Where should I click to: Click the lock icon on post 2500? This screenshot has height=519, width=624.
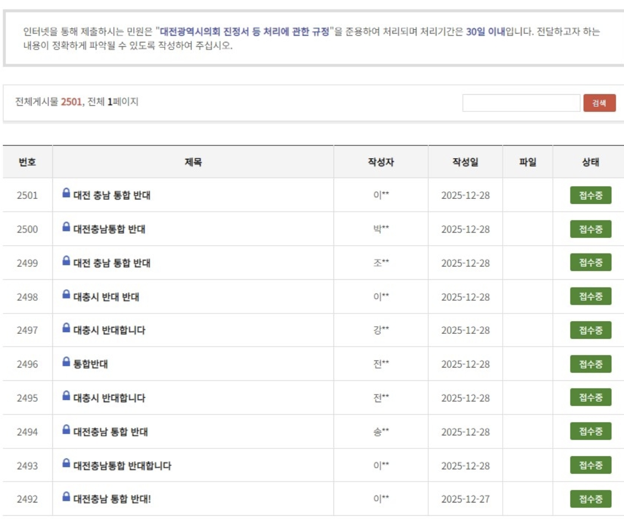pos(66,226)
